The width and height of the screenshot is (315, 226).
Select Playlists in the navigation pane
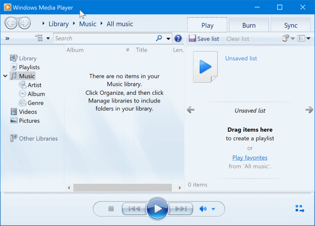coord(25,67)
